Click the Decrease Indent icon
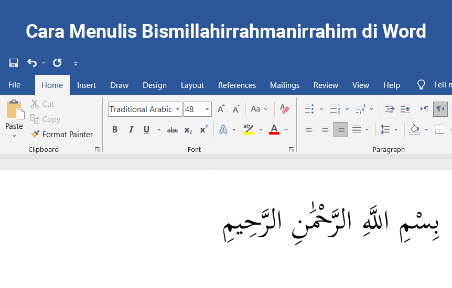 pyautogui.click(x=390, y=109)
